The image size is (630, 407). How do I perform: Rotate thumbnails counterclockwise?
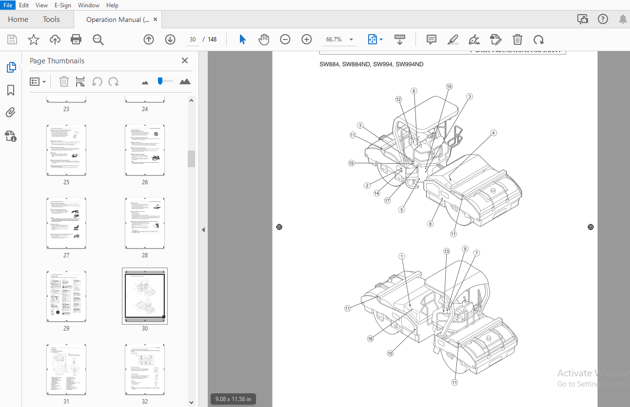click(97, 82)
